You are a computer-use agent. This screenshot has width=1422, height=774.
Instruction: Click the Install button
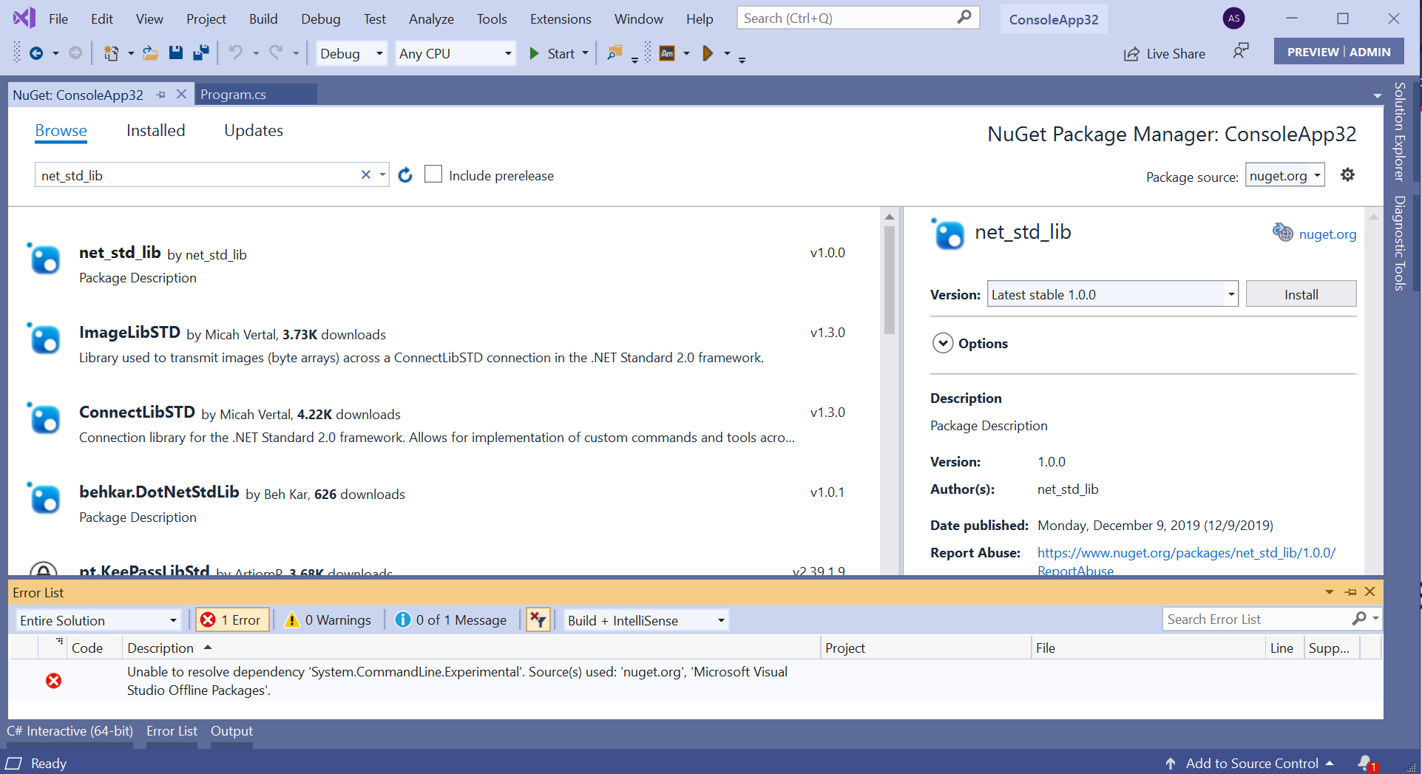[1301, 294]
